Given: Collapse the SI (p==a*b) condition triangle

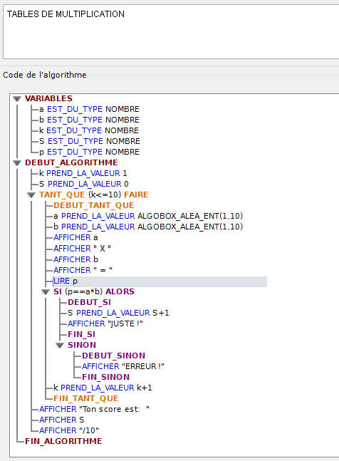Looking at the screenshot, I should tap(46, 292).
